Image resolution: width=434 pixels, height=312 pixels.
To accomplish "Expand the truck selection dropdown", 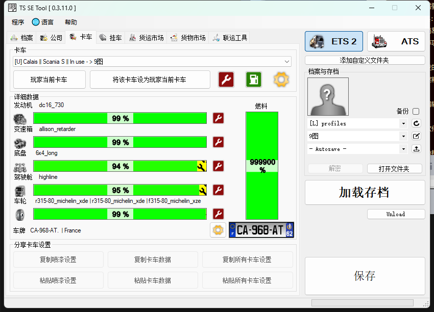I will tap(287, 62).
